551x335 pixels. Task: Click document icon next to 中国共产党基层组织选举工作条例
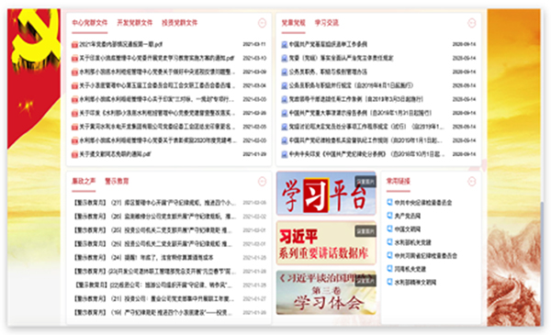(285, 45)
